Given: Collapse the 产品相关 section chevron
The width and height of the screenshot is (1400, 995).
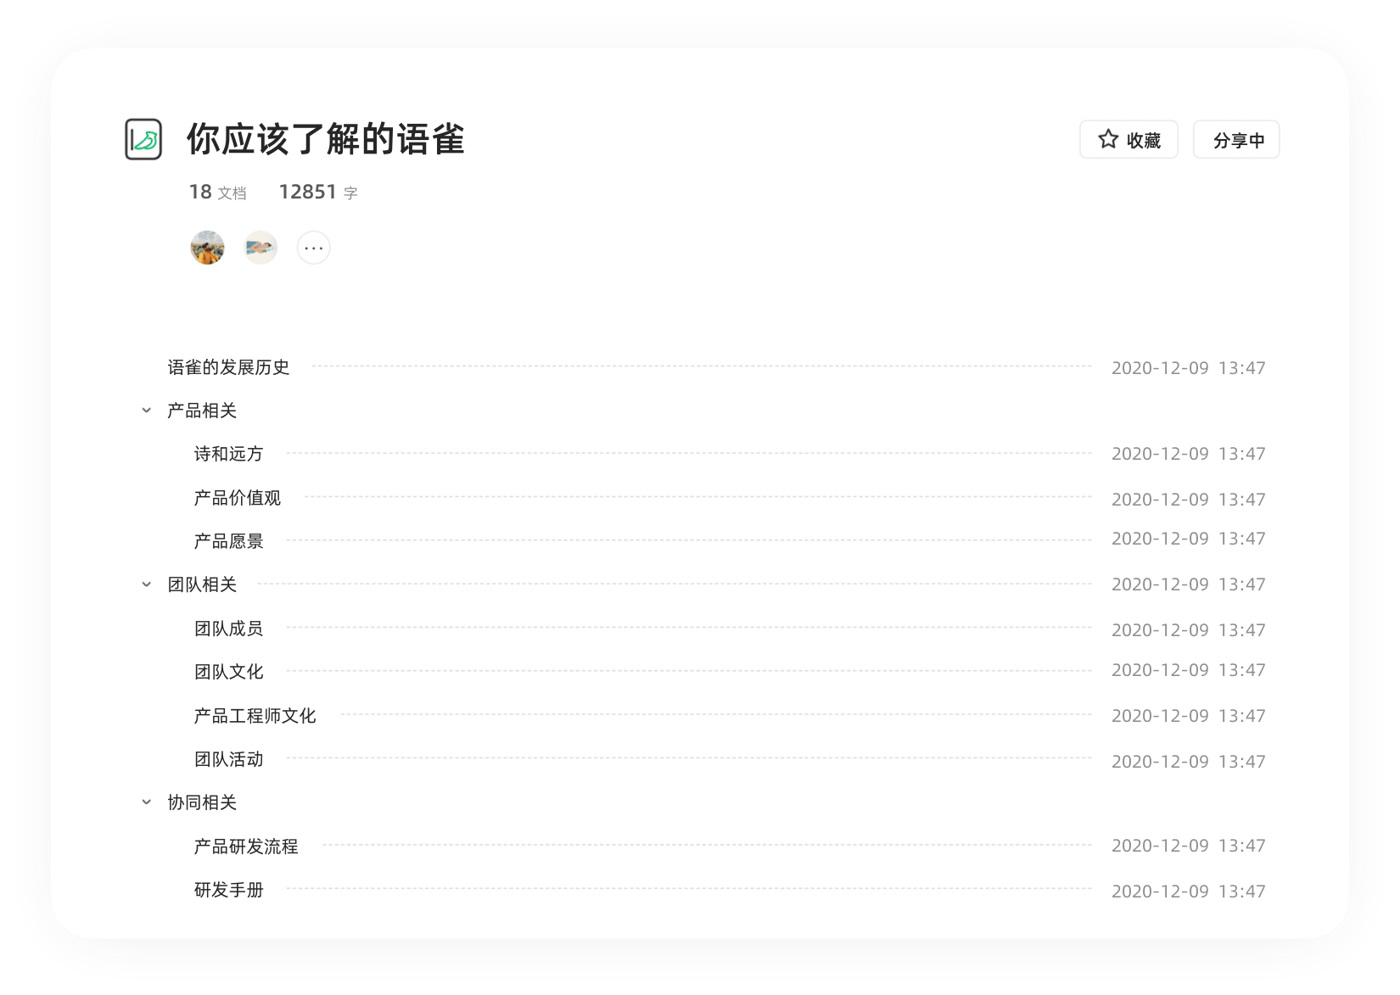Looking at the screenshot, I should (x=147, y=411).
